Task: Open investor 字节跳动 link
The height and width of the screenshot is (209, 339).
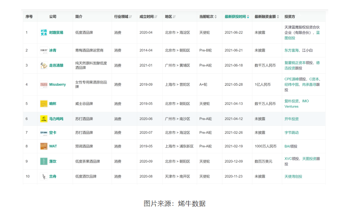Action: point(291,133)
